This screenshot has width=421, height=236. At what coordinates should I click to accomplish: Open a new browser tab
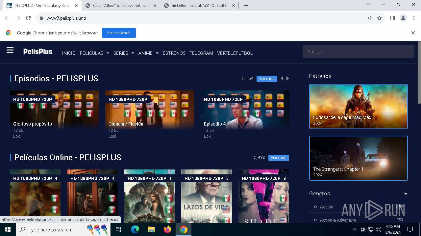[246, 5]
